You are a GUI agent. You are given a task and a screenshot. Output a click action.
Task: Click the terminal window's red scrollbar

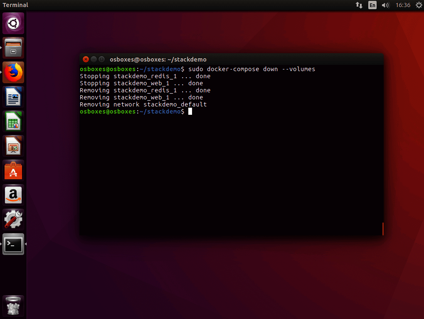tap(382, 229)
